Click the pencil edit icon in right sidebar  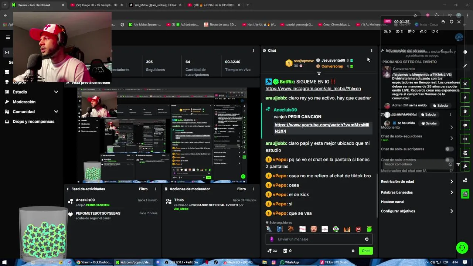[465, 66]
